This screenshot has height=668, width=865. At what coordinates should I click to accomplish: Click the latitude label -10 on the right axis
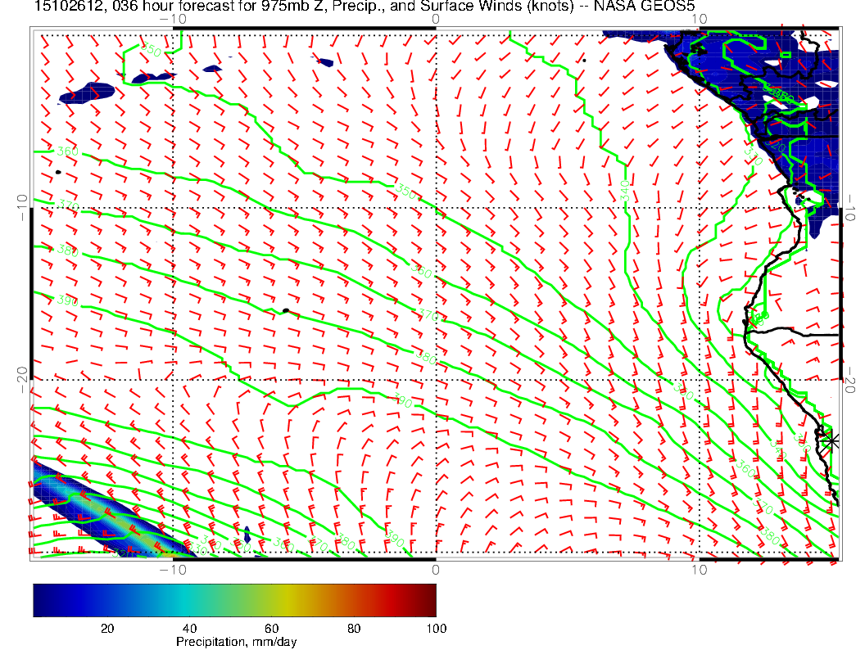point(849,208)
